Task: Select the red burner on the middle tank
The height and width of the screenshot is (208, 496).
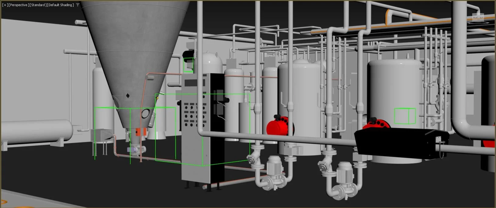Action: [x=280, y=126]
